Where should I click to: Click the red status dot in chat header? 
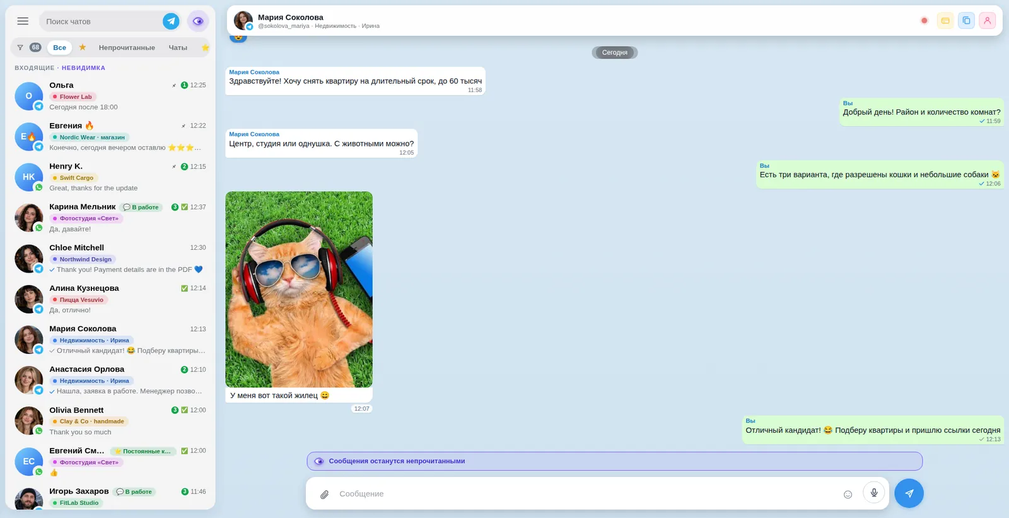(924, 21)
